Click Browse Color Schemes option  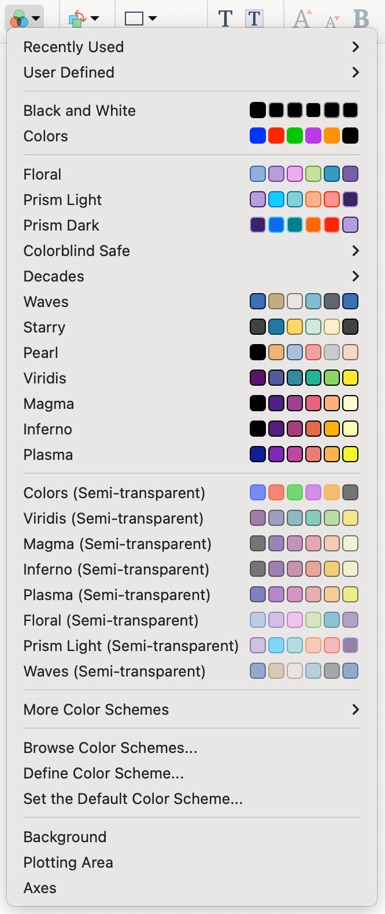click(110, 747)
